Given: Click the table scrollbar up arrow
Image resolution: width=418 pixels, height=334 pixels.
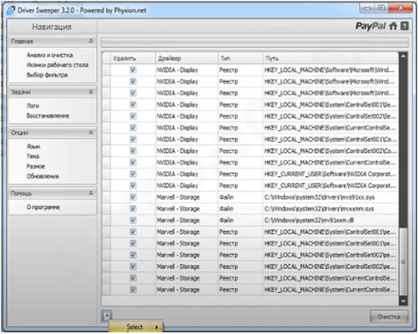Looking at the screenshot, I should pos(403,56).
